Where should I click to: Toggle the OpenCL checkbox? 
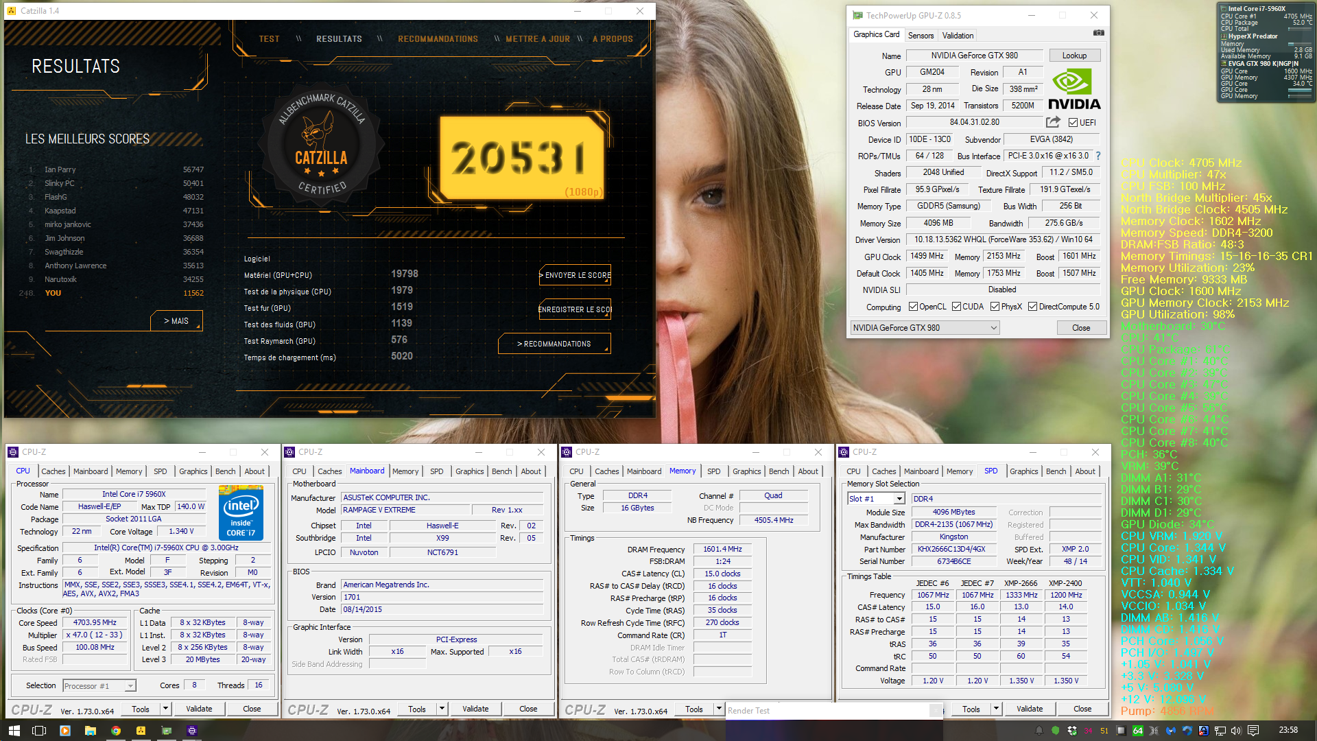(913, 307)
